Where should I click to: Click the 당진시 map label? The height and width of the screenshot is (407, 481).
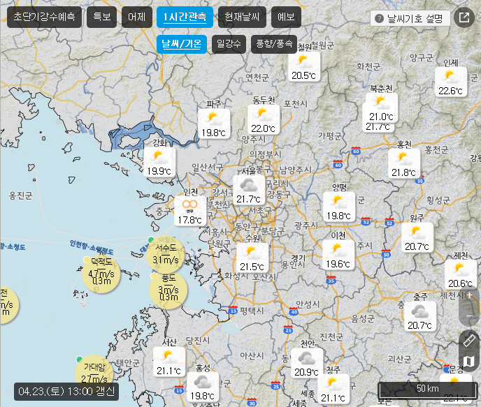click(198, 340)
